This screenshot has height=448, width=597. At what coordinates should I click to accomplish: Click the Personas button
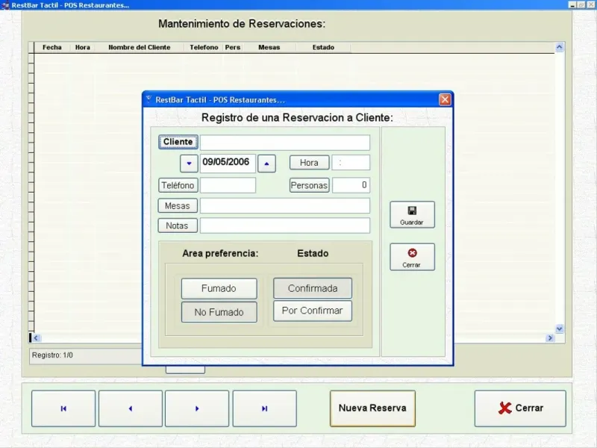[309, 185]
